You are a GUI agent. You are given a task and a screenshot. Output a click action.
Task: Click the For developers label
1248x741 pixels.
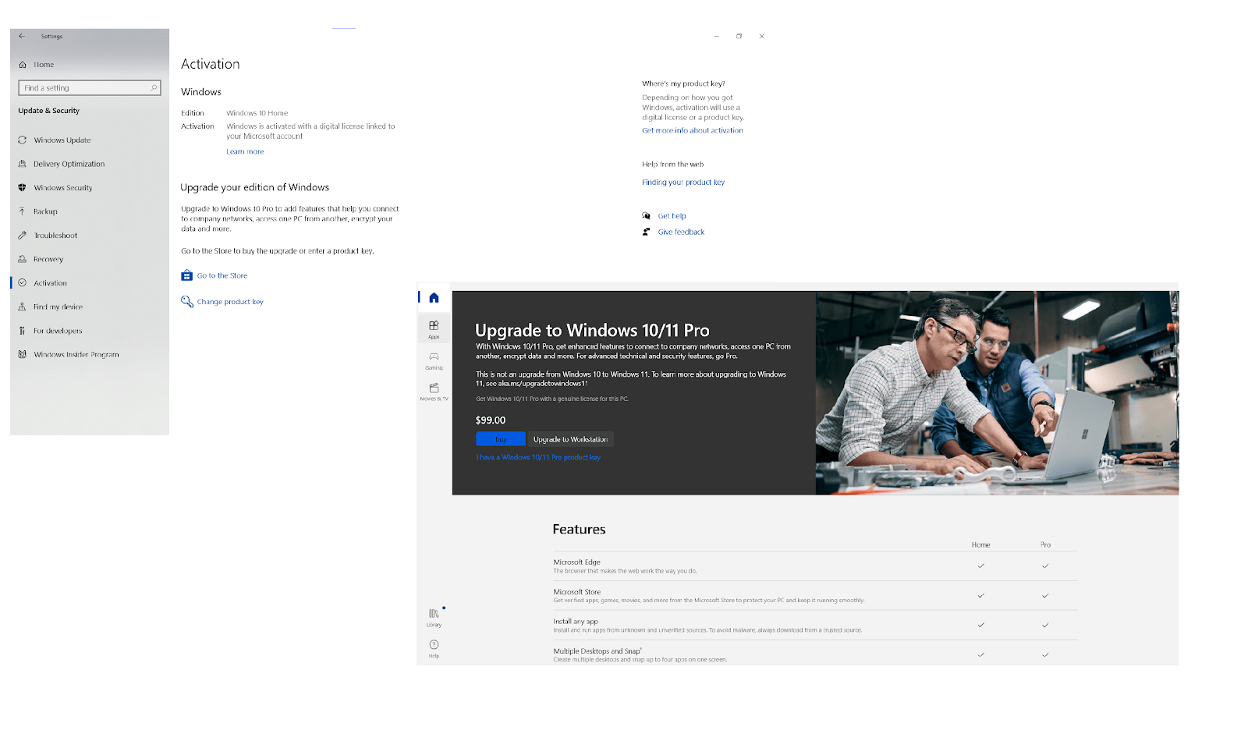(x=58, y=331)
